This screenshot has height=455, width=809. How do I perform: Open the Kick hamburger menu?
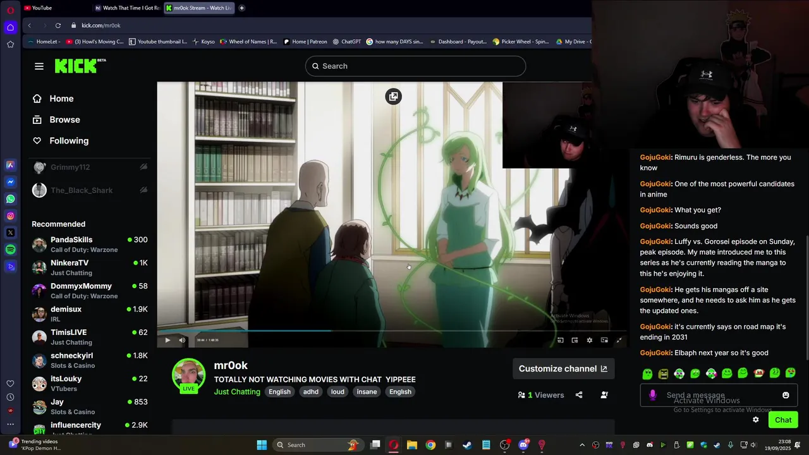[x=39, y=66]
